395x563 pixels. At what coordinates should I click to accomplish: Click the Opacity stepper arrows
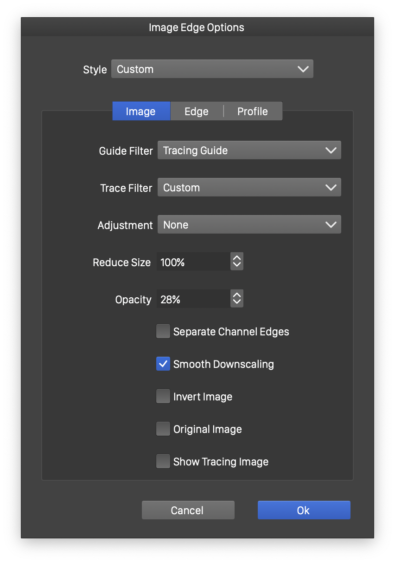pos(236,299)
